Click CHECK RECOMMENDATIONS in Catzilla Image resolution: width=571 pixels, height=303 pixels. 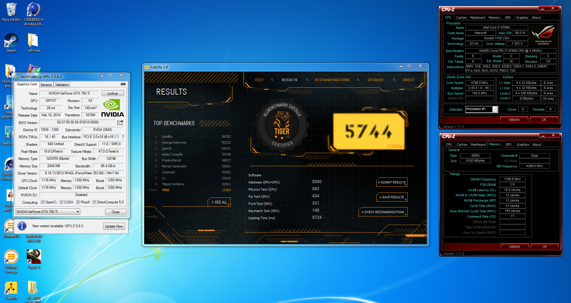pyautogui.click(x=383, y=212)
